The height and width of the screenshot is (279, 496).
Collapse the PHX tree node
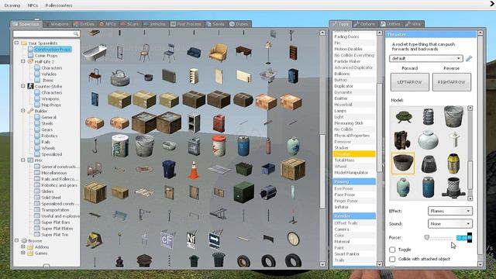(23, 160)
